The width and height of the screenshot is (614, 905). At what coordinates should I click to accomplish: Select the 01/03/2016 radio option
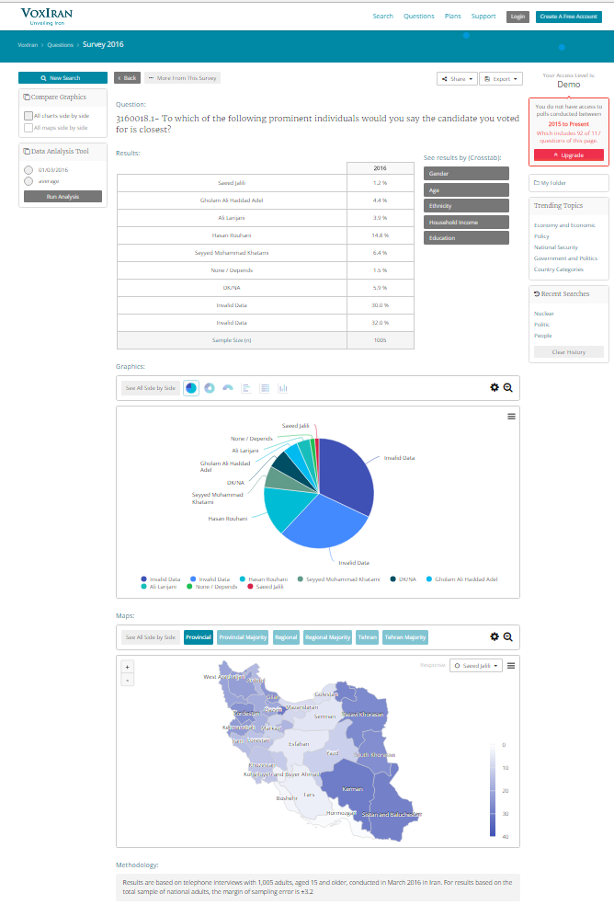coord(28,169)
